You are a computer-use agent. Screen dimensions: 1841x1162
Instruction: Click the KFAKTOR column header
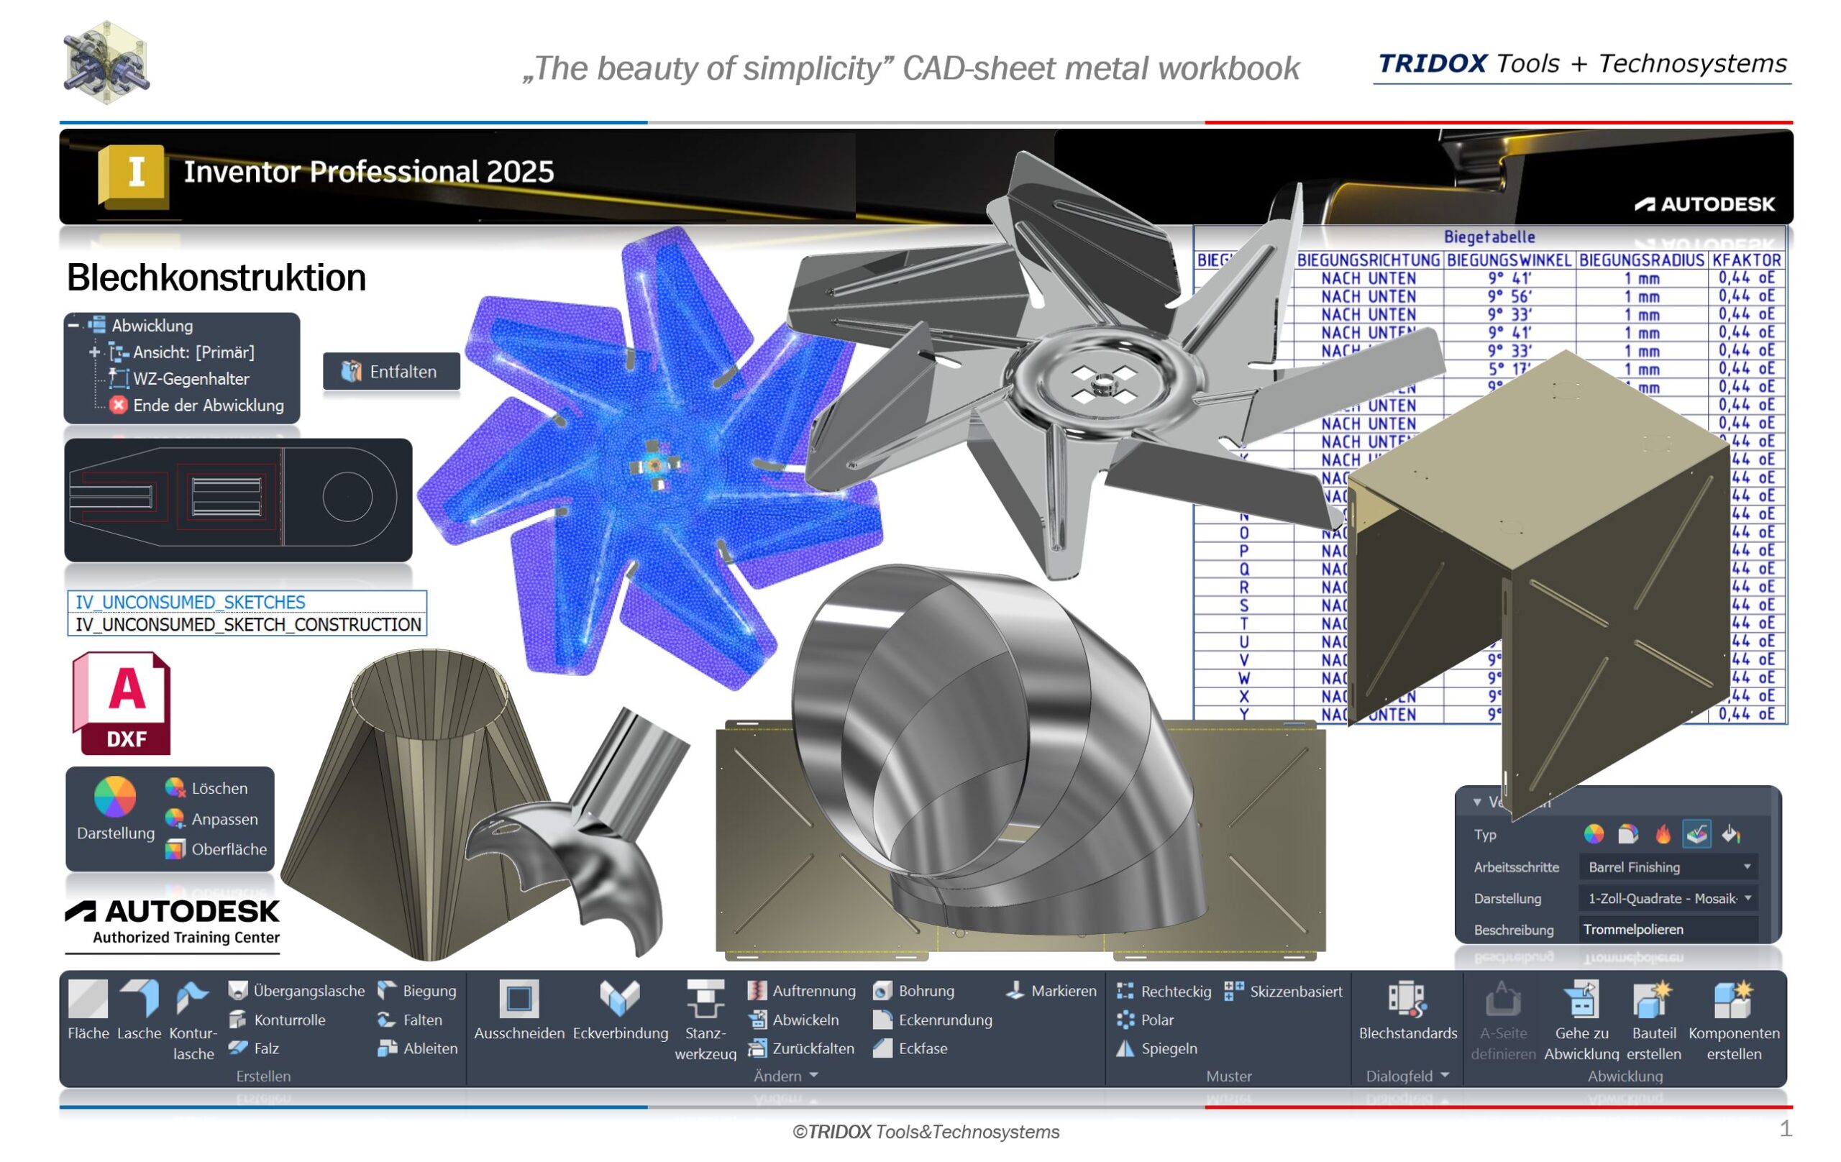click(x=1747, y=260)
